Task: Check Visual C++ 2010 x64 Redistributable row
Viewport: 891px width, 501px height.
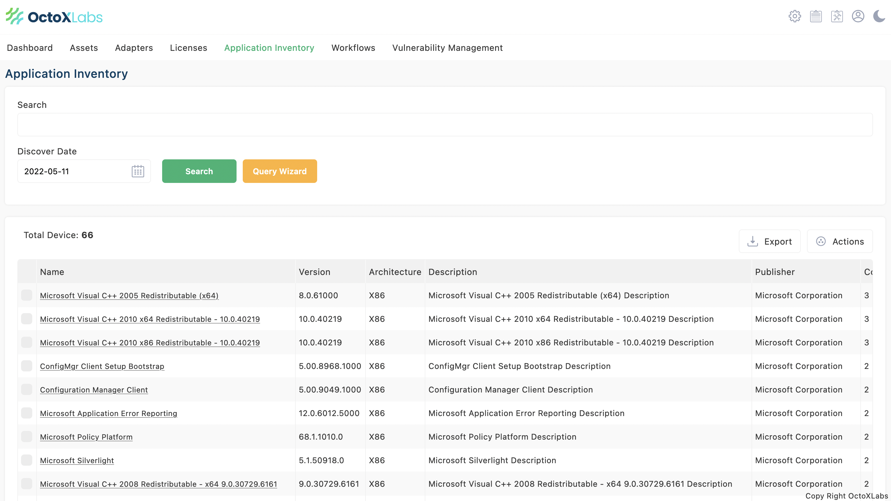Action: tap(27, 319)
